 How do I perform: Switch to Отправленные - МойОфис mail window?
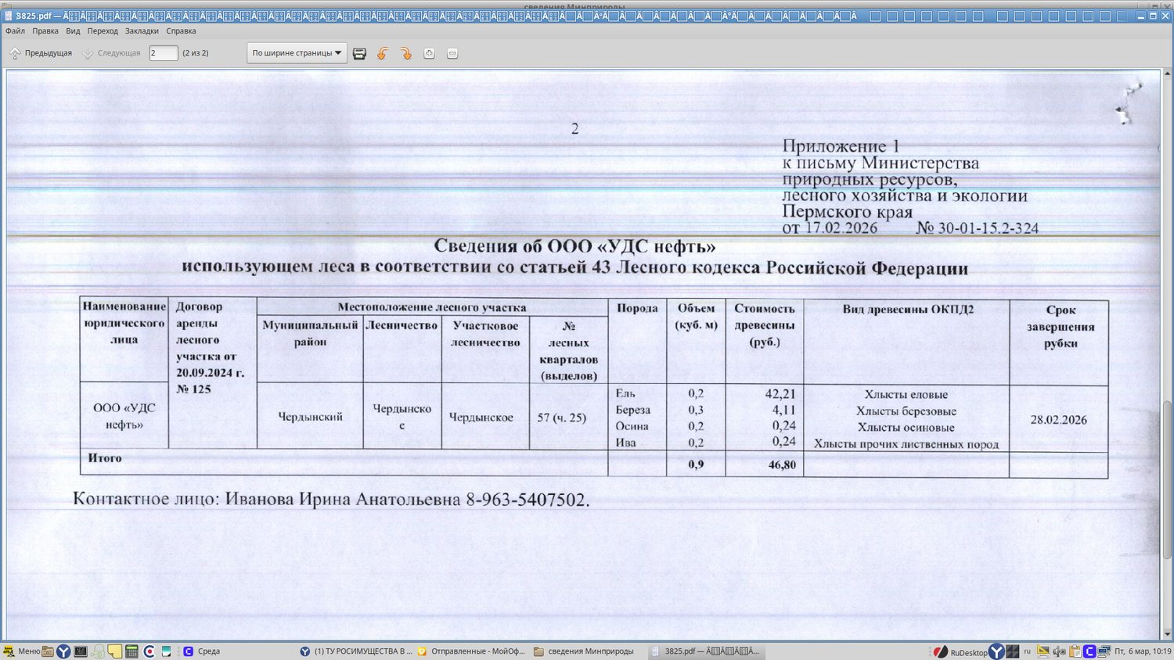pos(471,651)
